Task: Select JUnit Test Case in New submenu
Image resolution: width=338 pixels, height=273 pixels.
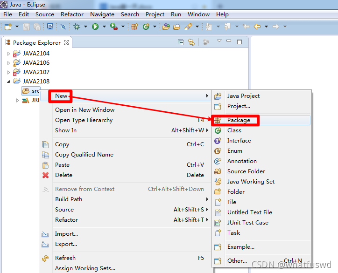Action: [261, 222]
